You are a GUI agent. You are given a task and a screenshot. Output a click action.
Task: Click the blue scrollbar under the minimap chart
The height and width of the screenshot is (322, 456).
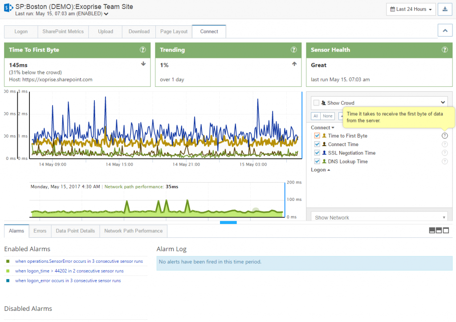(228, 222)
